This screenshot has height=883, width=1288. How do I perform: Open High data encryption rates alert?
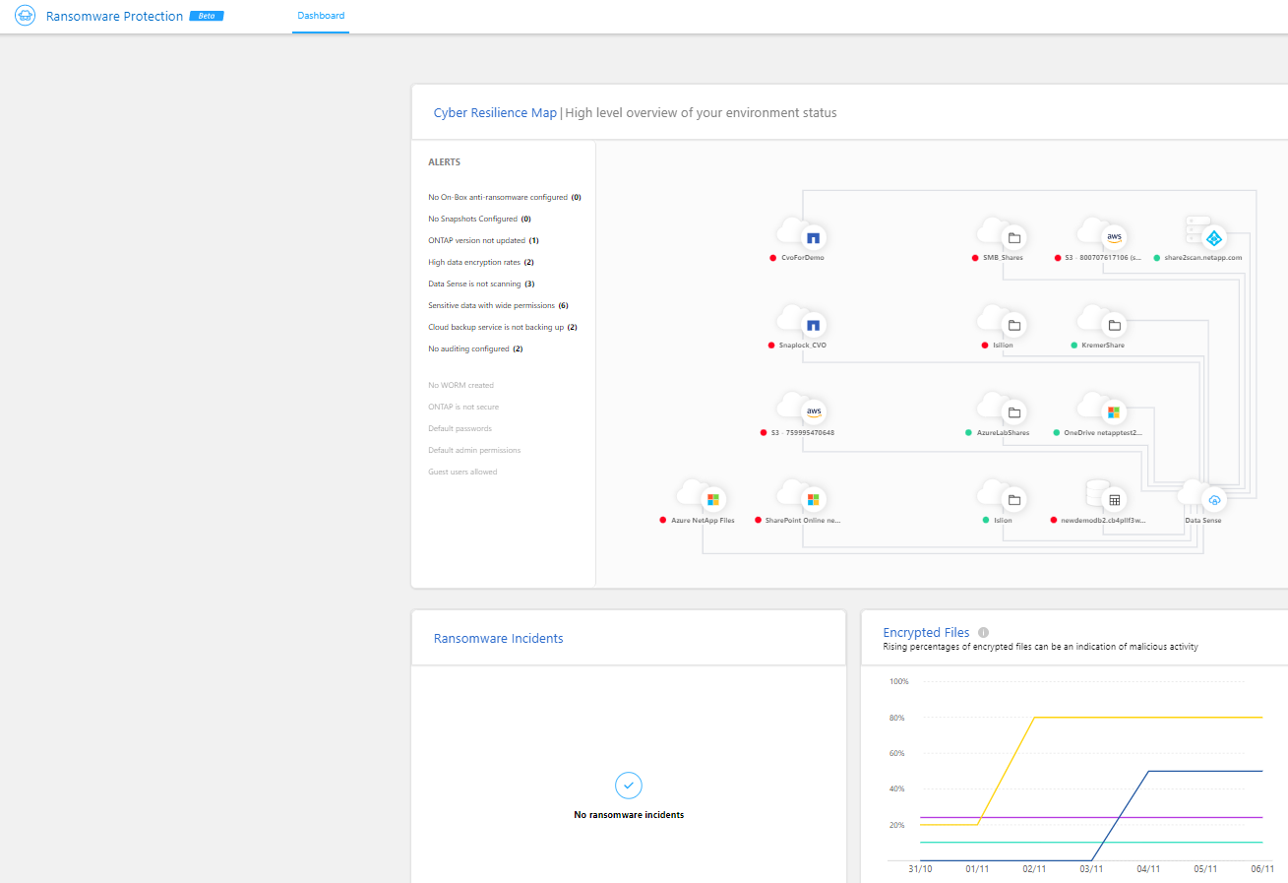click(x=481, y=262)
